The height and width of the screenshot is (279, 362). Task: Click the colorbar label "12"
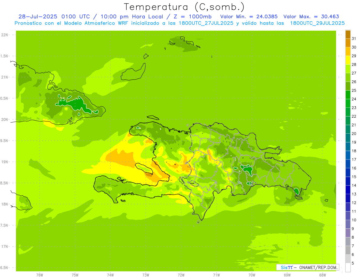(x=354, y=203)
